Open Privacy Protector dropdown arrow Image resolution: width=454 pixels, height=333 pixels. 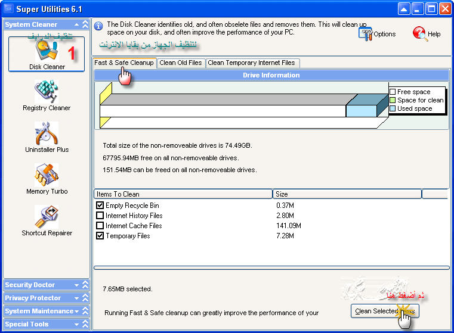click(x=76, y=298)
